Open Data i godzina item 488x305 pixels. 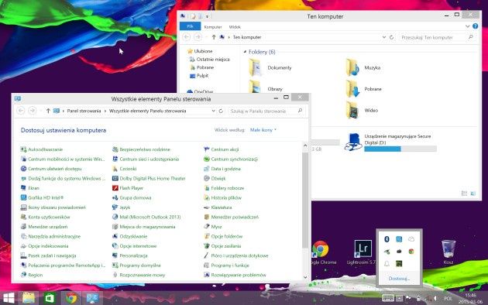[x=222, y=169]
